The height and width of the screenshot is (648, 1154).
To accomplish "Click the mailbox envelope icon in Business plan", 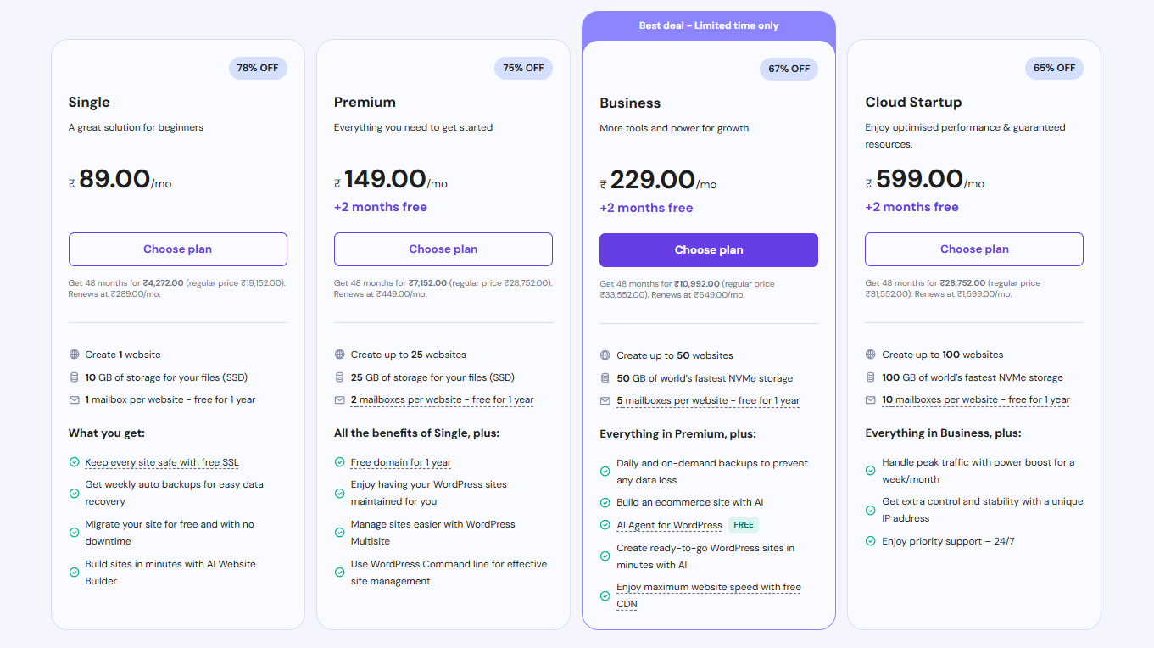I will tap(605, 401).
